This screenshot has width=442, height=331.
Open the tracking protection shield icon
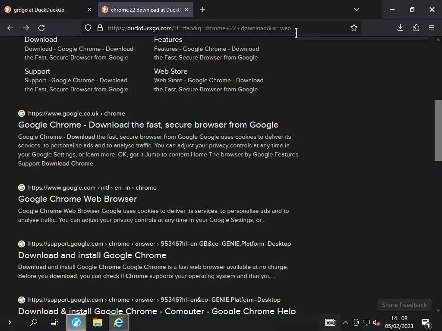(x=88, y=28)
